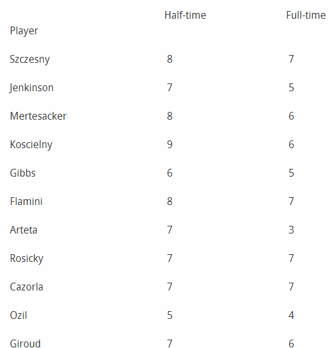
Task: Click Rosicky in the player column
Action: pyautogui.click(x=27, y=259)
